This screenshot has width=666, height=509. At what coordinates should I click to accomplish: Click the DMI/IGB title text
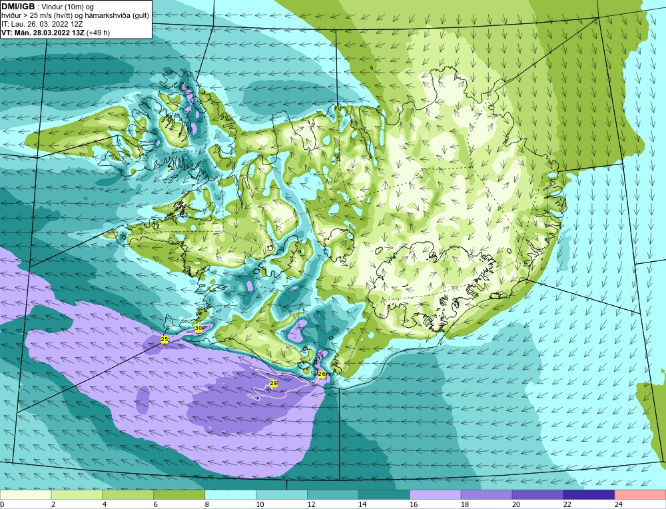point(18,7)
